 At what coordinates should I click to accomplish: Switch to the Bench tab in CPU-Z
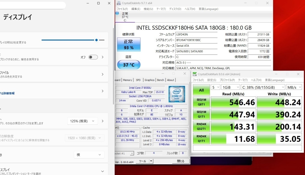coord(160,80)
